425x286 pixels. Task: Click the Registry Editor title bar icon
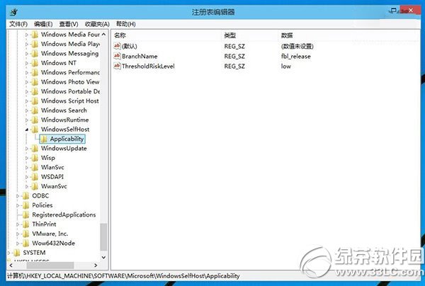(14, 12)
